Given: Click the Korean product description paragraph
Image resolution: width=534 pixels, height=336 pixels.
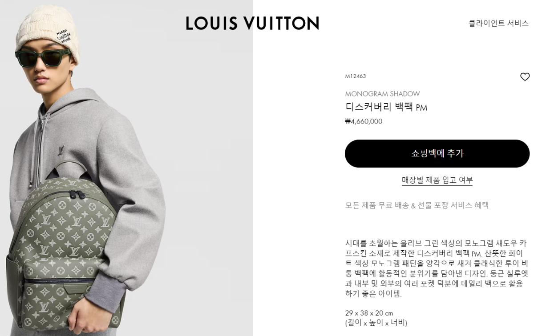Looking at the screenshot, I should (437, 268).
